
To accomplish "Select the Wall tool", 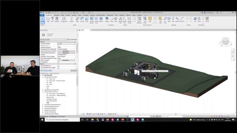I will click(48, 20).
